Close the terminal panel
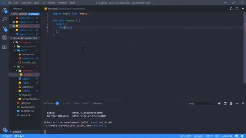The height and width of the screenshot is (138, 246). tap(243, 103)
